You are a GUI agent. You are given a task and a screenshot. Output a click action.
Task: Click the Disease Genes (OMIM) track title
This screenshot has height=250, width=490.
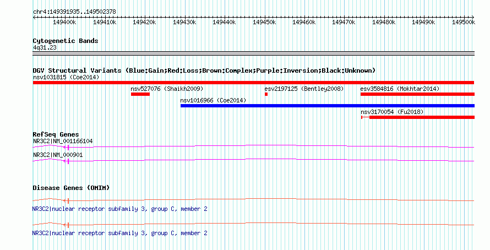[71, 188]
